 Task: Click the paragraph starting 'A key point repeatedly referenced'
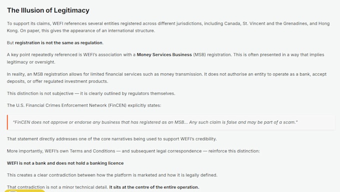(x=165, y=58)
